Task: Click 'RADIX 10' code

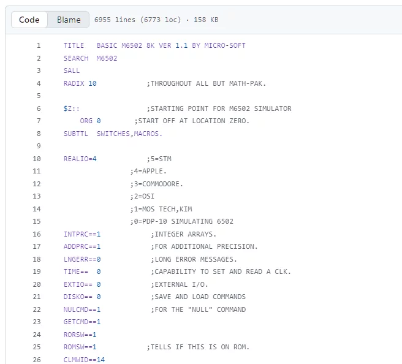Action: 80,83
